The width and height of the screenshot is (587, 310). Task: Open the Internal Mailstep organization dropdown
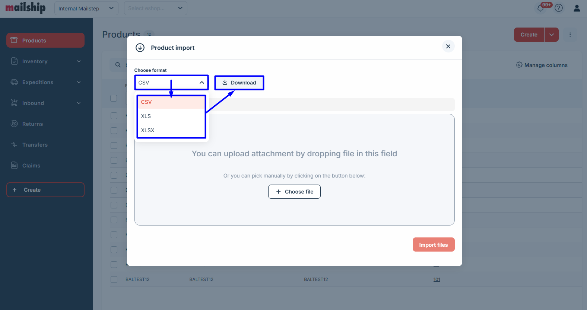(x=86, y=8)
